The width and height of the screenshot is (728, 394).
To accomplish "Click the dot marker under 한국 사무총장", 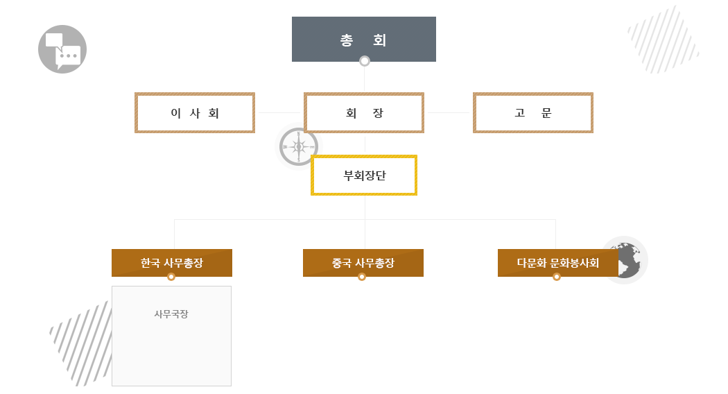I will [171, 277].
